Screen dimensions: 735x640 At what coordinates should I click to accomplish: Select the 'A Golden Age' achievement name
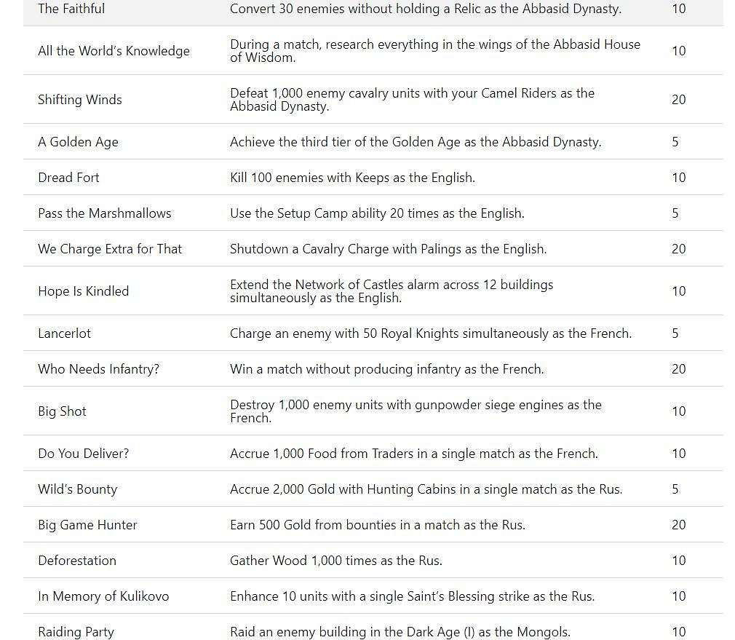pos(78,142)
